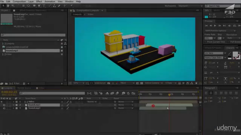
Task: Select Lowpoly item in Project panel
Action: [10, 43]
